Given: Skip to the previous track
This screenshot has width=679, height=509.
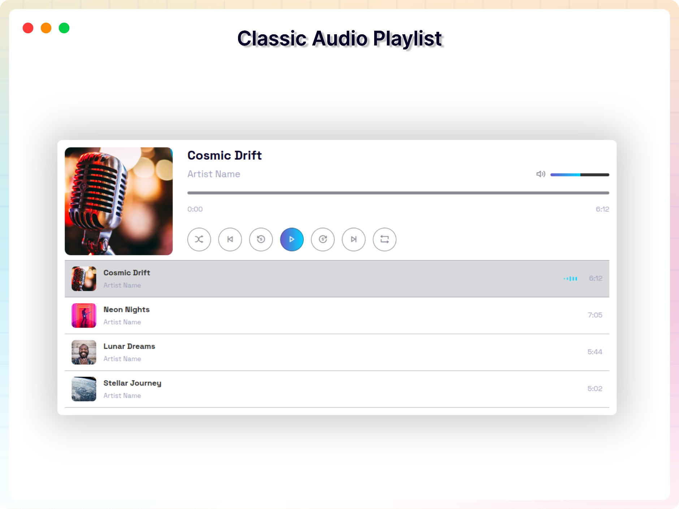Looking at the screenshot, I should click(x=230, y=239).
